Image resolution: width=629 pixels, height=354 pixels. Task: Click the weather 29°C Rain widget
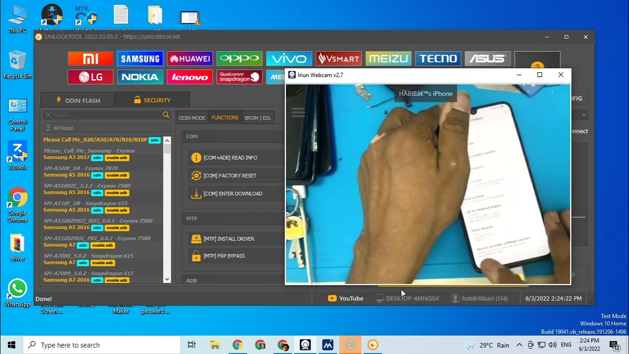(x=487, y=345)
